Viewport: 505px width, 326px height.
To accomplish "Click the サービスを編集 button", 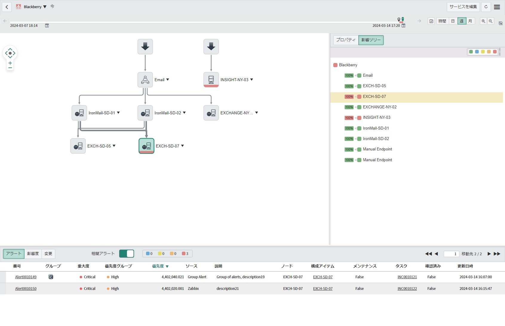I will 463,7.
